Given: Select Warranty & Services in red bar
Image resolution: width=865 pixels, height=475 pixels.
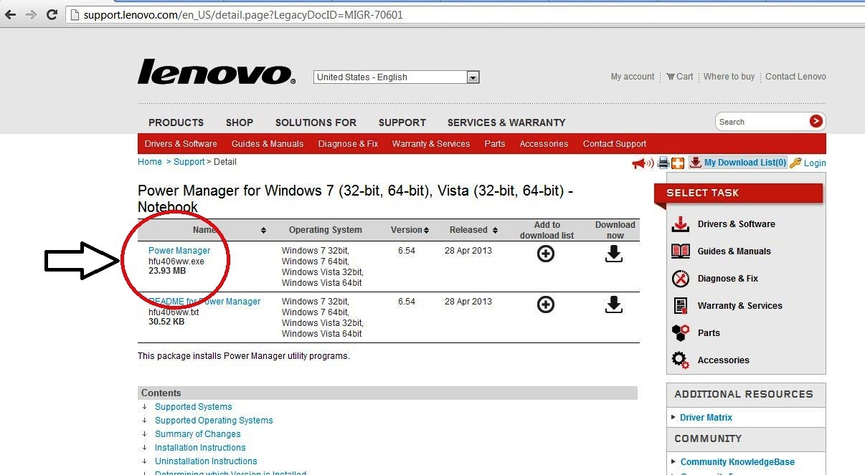Looking at the screenshot, I should pos(431,144).
